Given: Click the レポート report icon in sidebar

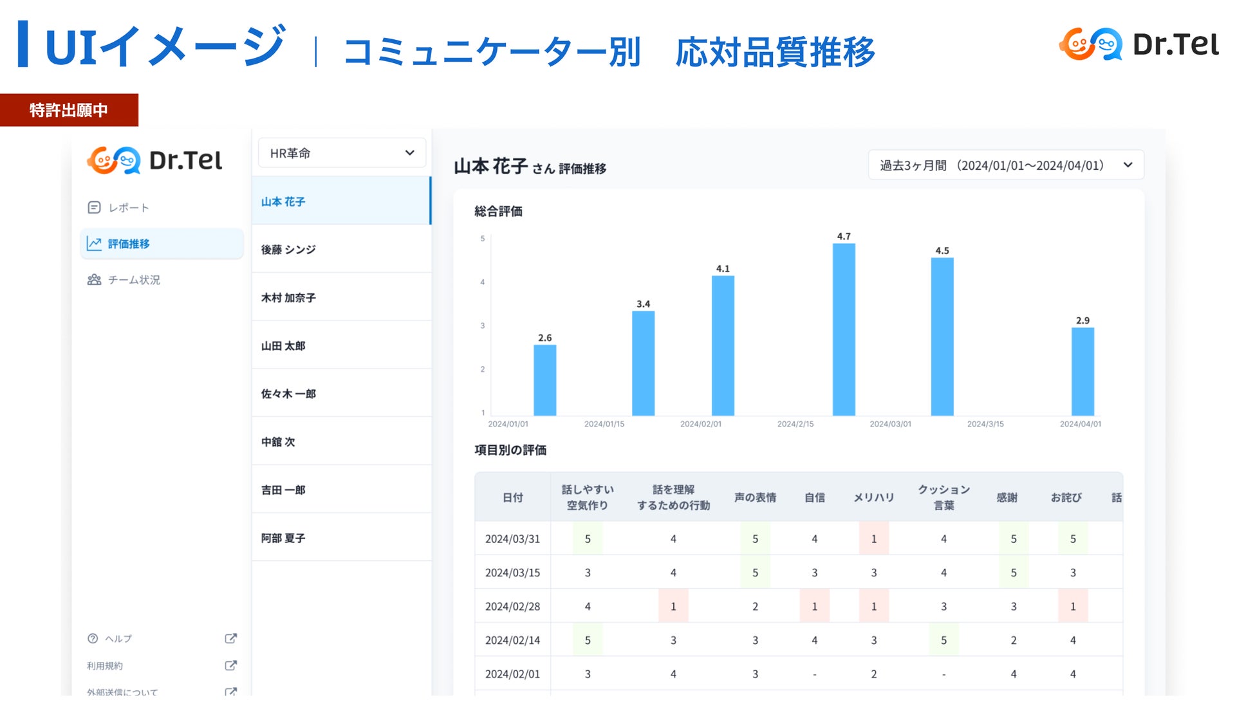Looking at the screenshot, I should click(94, 207).
